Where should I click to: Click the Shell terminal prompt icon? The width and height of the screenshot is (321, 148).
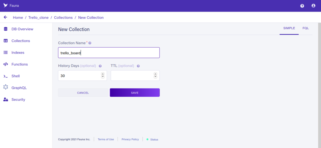(6, 76)
